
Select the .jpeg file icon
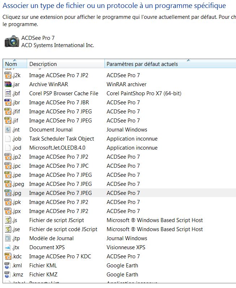click(8, 184)
